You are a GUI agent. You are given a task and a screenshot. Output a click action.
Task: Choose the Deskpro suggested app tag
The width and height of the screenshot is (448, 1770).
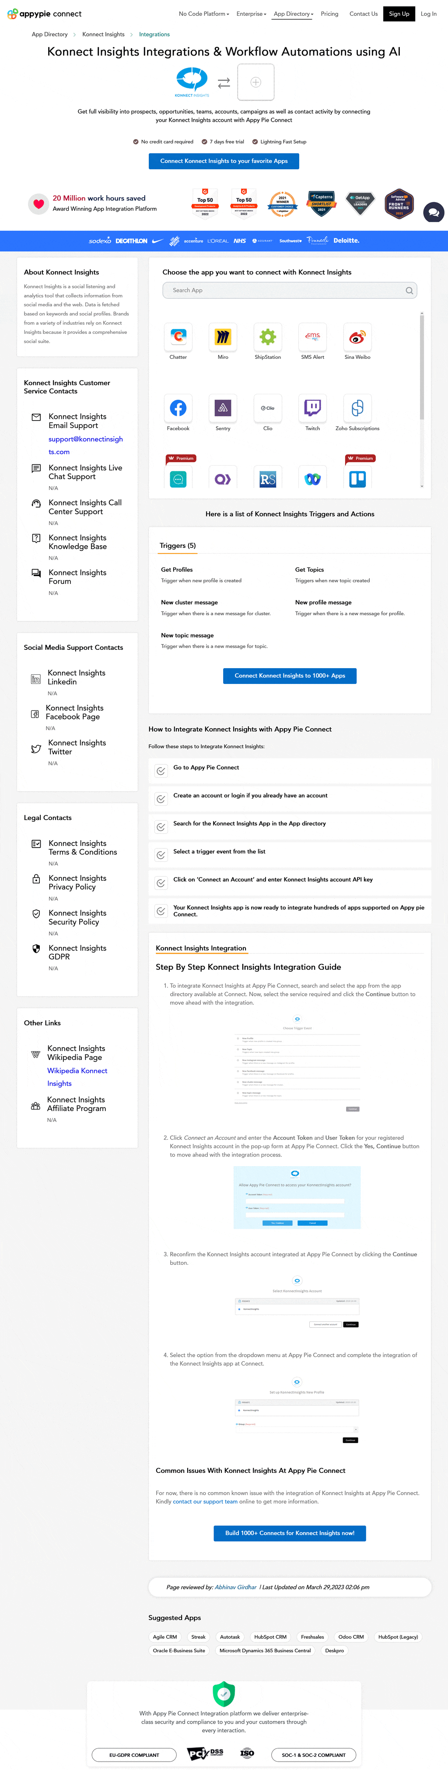[335, 1651]
